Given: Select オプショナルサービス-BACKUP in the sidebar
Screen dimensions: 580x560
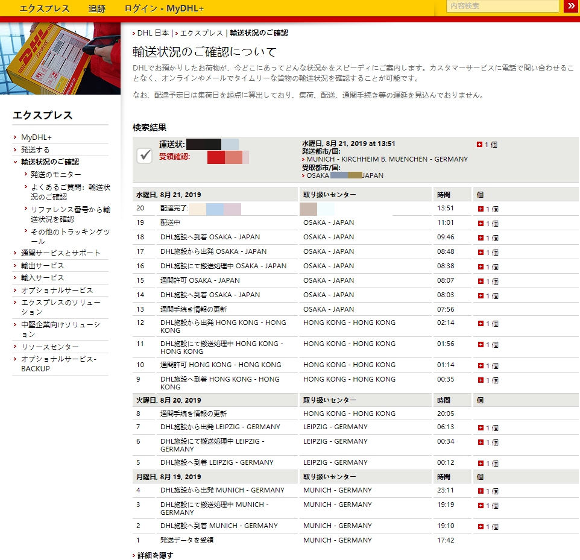Looking at the screenshot, I should [x=58, y=363].
